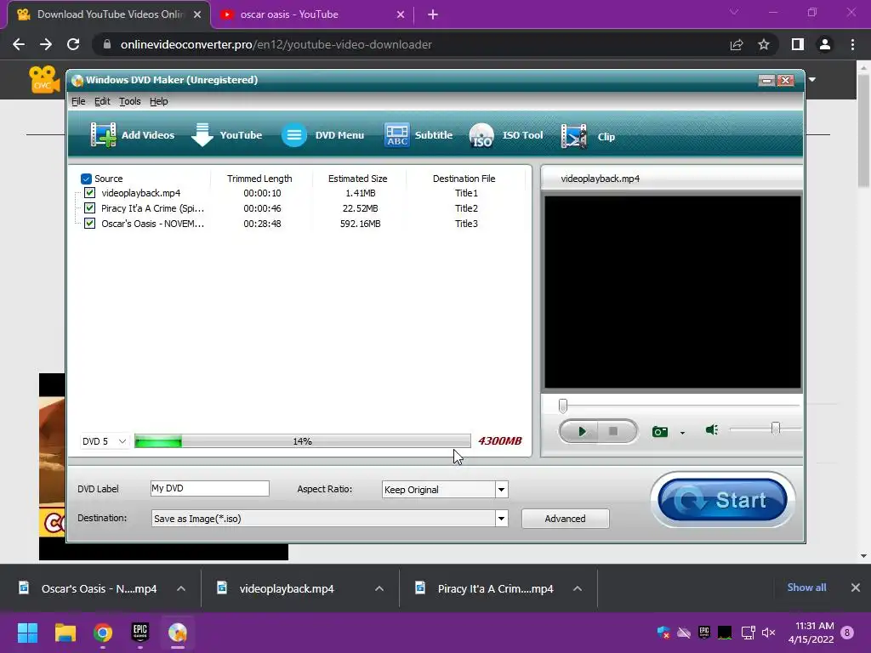Open the Windows Start menu
This screenshot has height=653, width=871.
point(27,633)
